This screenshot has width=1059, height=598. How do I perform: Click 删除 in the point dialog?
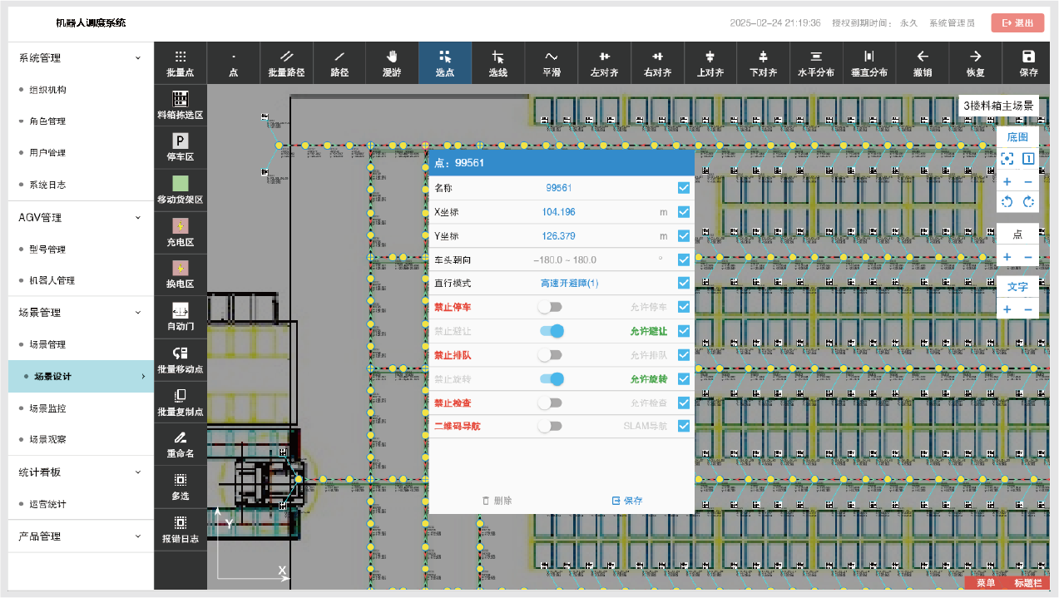tap(497, 501)
